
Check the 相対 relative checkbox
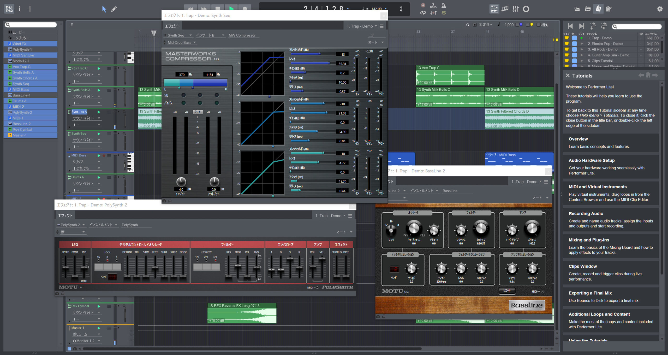tap(538, 25)
